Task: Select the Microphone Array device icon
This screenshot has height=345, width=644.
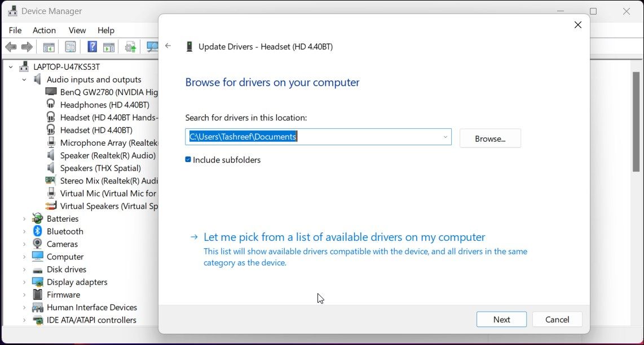Action: click(x=51, y=142)
